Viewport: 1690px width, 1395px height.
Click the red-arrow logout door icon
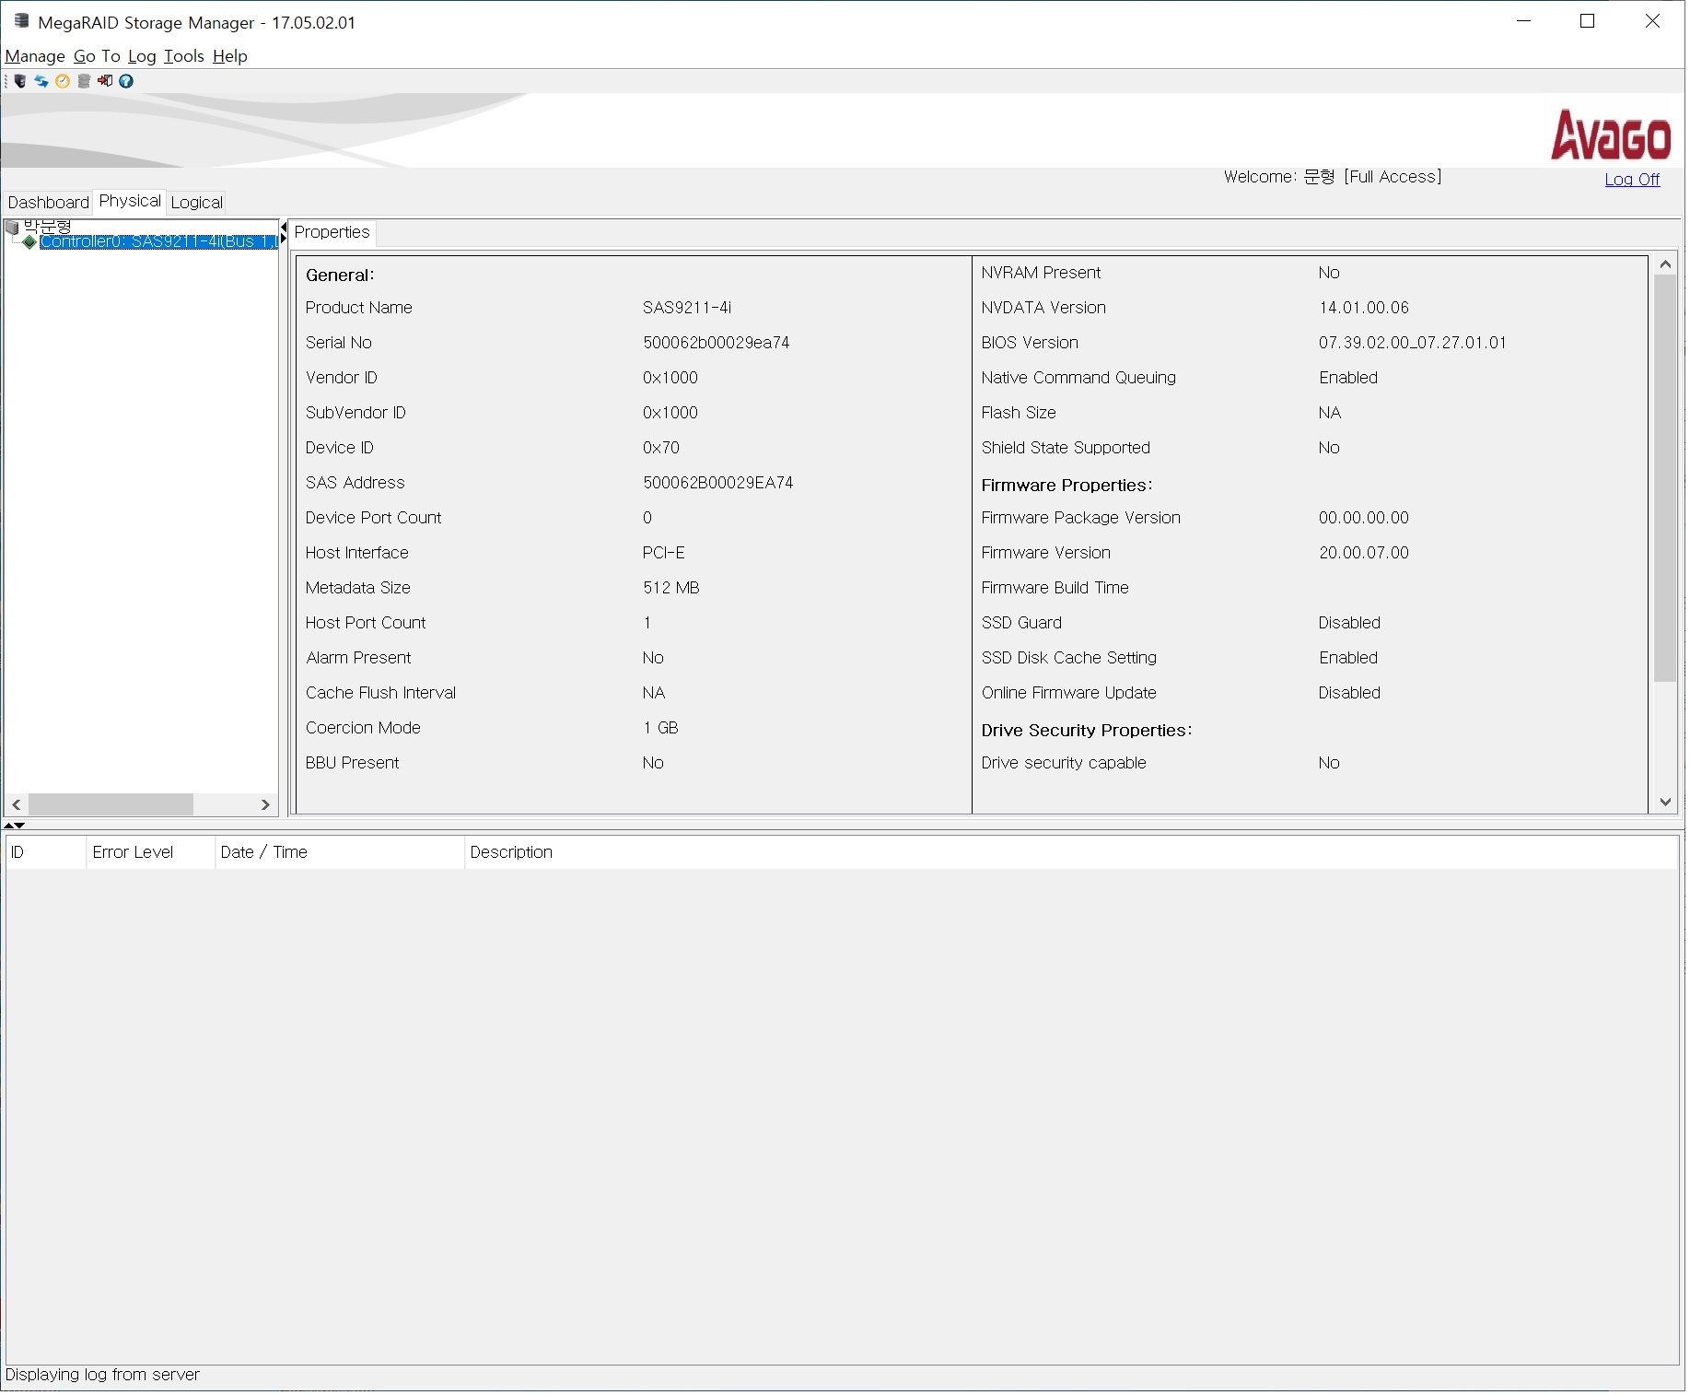(105, 81)
